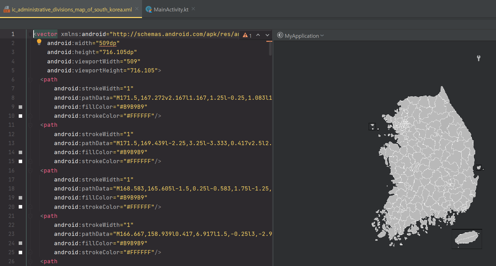This screenshot has width=496, height=266.
Task: Select the ic_administrative_divisions_map_of_south_korea.xml tab
Action: coord(69,10)
